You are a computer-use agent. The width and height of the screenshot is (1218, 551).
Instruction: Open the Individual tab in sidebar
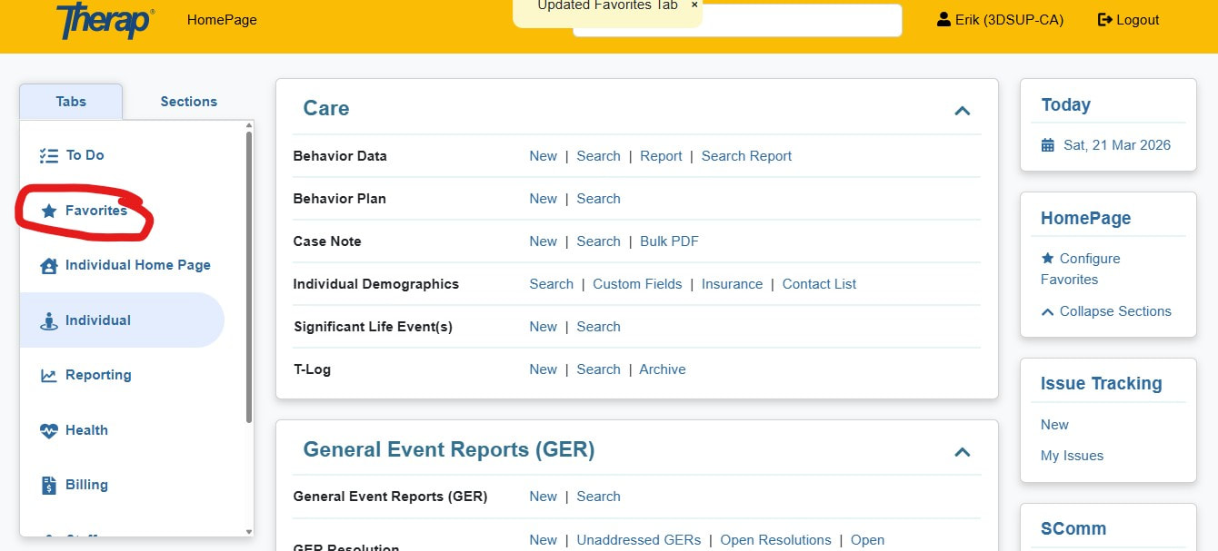97,320
